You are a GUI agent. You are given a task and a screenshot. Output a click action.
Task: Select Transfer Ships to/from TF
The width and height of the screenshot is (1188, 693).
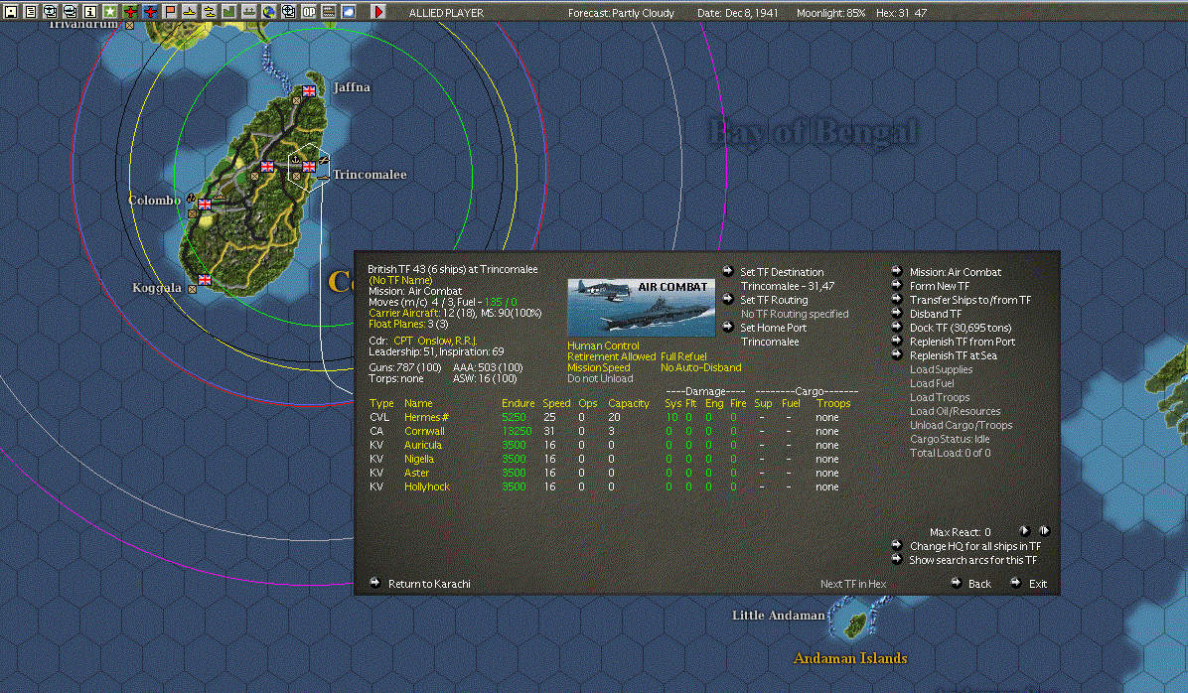coord(970,300)
